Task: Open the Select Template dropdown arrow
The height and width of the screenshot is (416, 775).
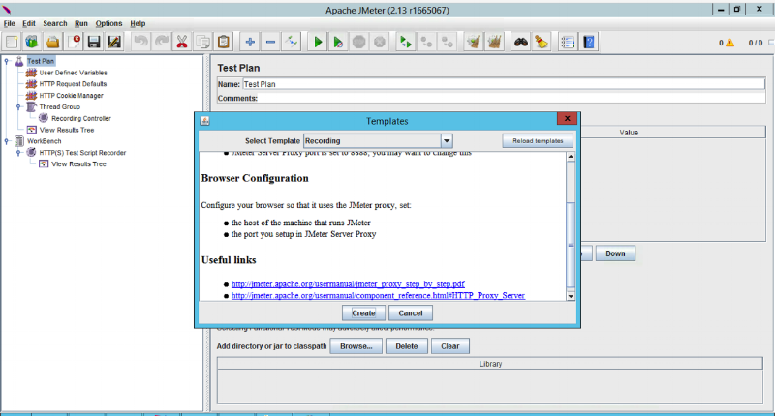Action: 447,140
